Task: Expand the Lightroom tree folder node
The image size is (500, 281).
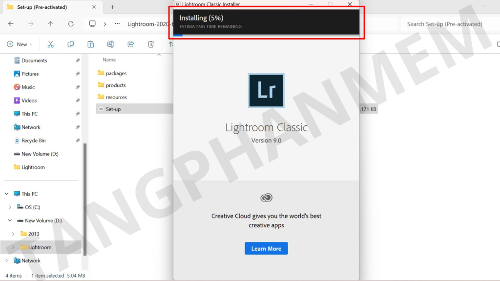Action: point(13,247)
